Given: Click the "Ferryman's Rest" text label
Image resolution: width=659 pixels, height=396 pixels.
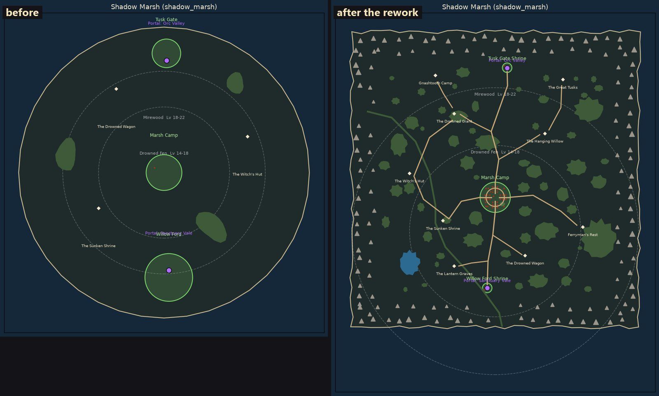Looking at the screenshot, I should pyautogui.click(x=583, y=235).
